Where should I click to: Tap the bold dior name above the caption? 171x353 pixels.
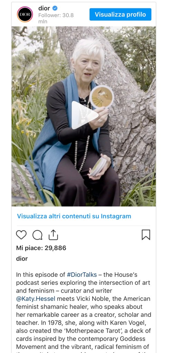pyautogui.click(x=22, y=259)
